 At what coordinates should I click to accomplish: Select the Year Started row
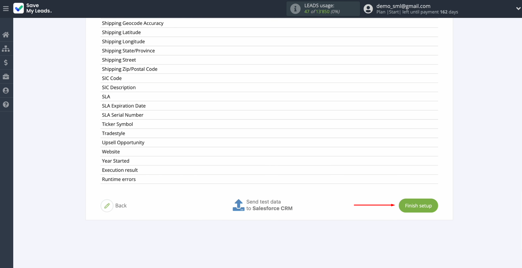pos(269,161)
